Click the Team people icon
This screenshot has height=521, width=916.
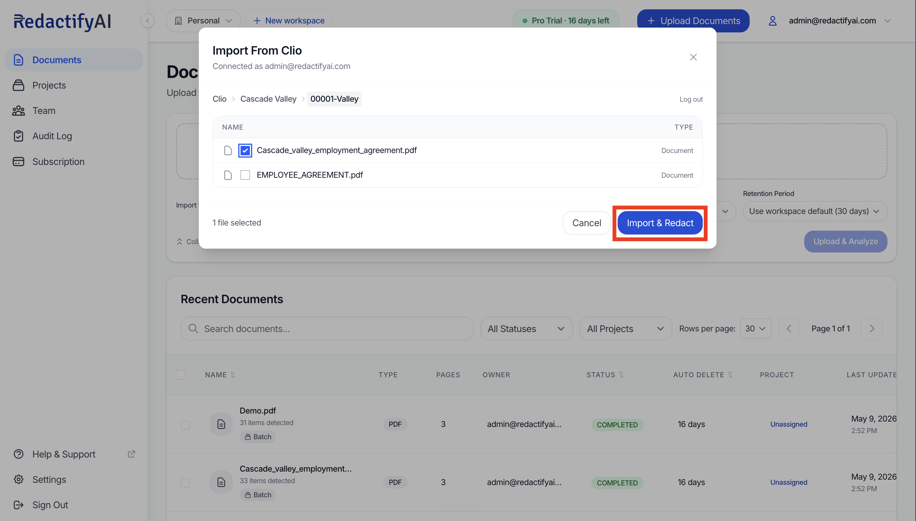(x=18, y=111)
